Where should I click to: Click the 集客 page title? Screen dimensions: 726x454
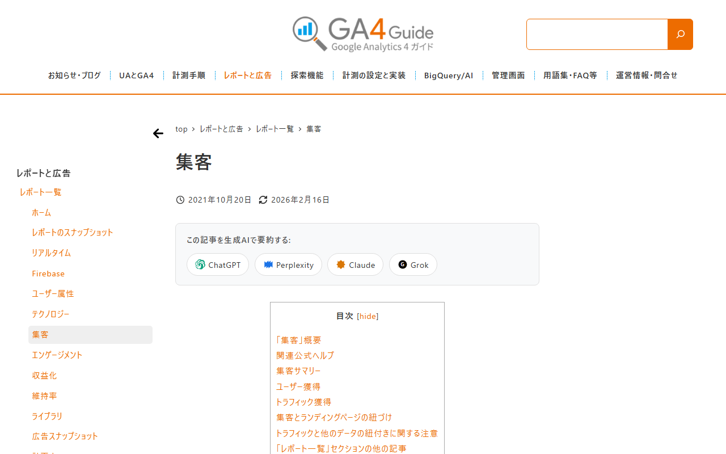click(x=194, y=162)
